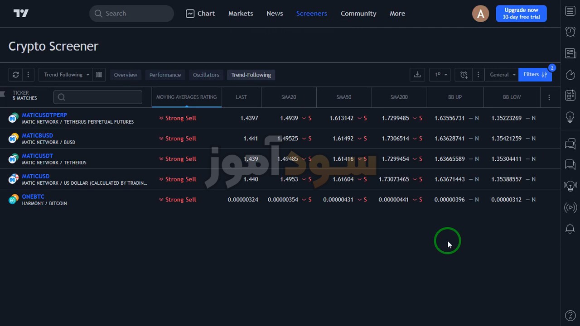Image resolution: width=580 pixels, height=326 pixels.
Task: Open the Alerts clock icon in sidebar
Action: 570,31
